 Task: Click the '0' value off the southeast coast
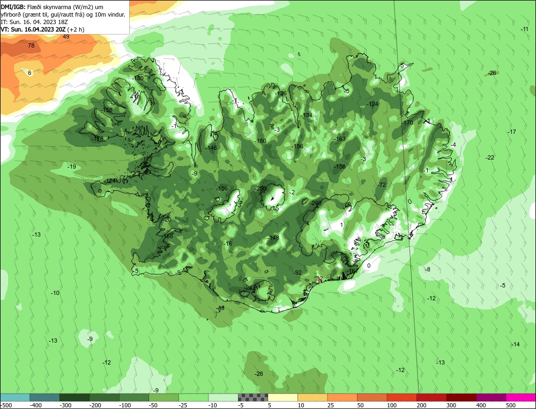pyautogui.click(x=369, y=266)
